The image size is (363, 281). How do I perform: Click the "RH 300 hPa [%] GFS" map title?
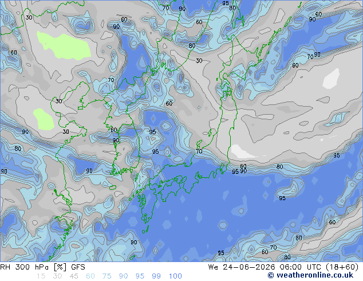point(42,267)
